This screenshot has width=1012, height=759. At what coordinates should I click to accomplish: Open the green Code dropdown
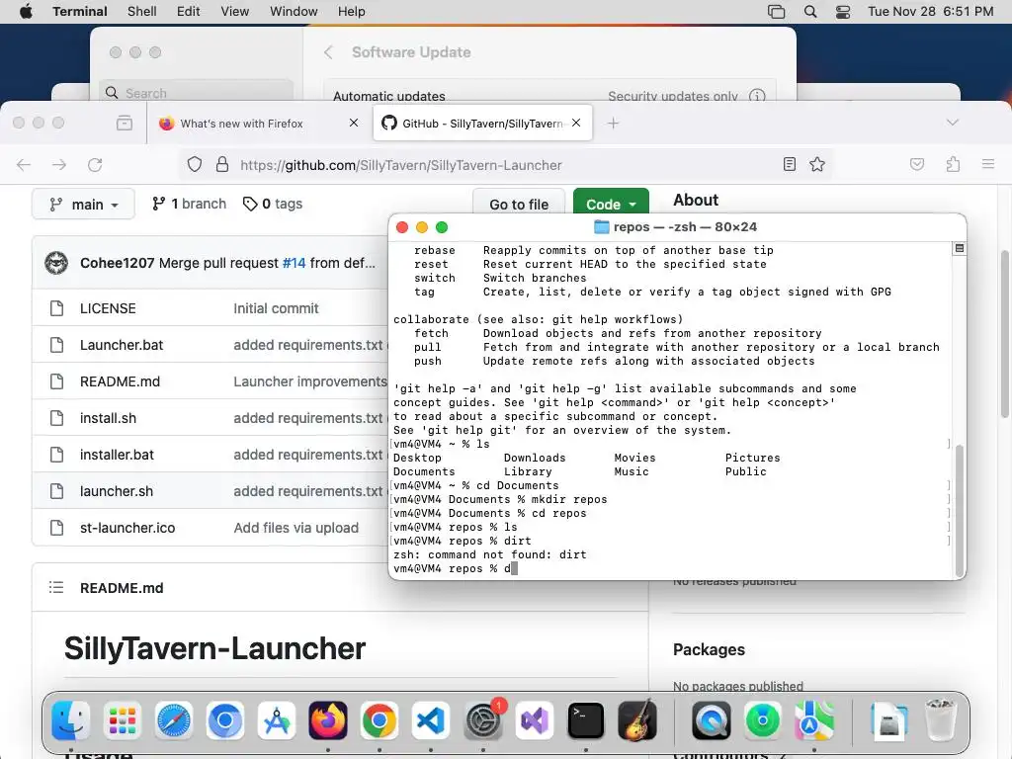611,204
